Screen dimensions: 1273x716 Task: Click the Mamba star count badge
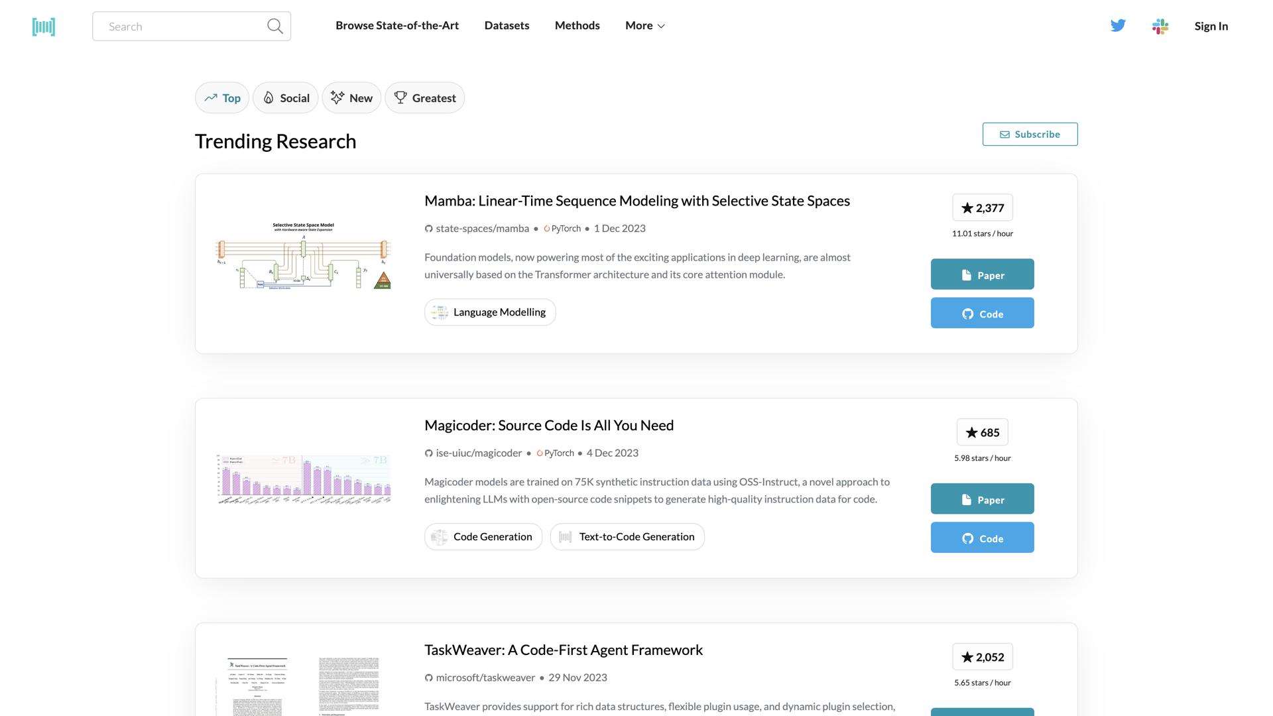click(x=982, y=208)
